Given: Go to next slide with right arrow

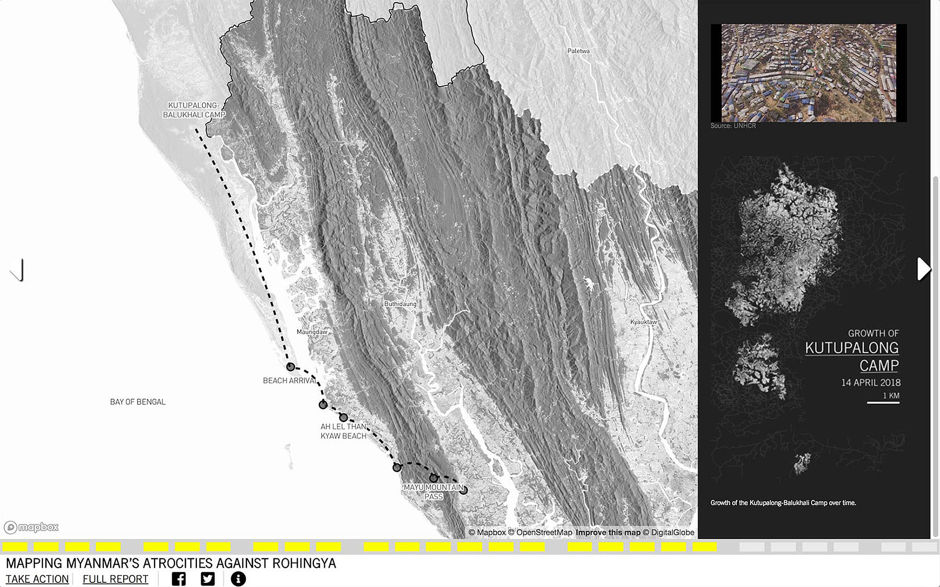Looking at the screenshot, I should [923, 269].
